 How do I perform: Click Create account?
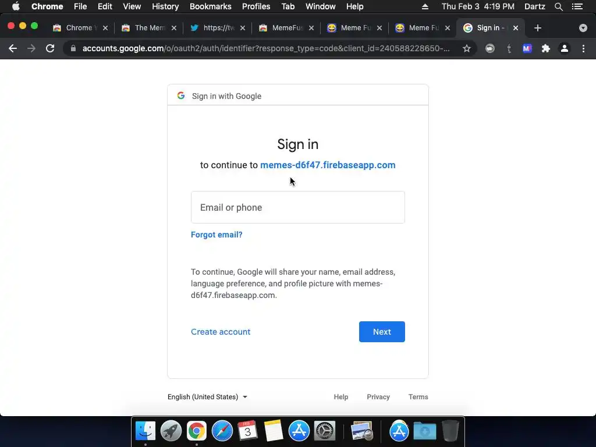(x=221, y=332)
